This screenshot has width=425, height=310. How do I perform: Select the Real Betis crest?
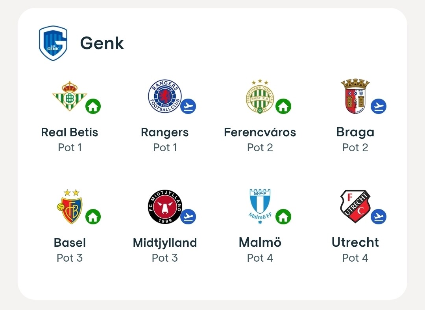pyautogui.click(x=69, y=96)
